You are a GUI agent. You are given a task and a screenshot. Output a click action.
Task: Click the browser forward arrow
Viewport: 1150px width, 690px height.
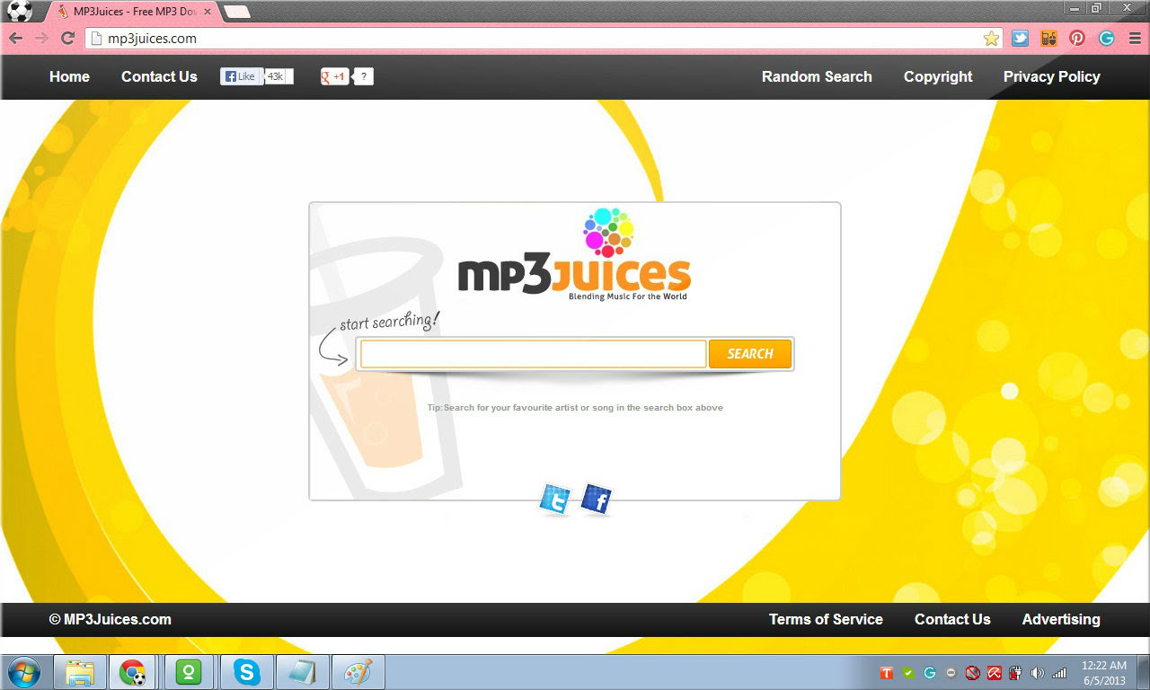coord(40,38)
